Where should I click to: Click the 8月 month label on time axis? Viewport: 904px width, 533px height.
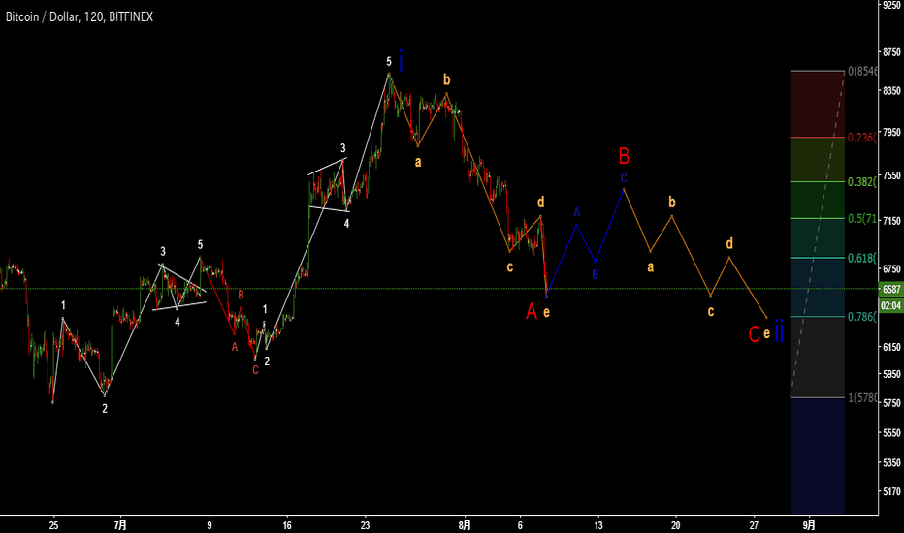(x=465, y=525)
